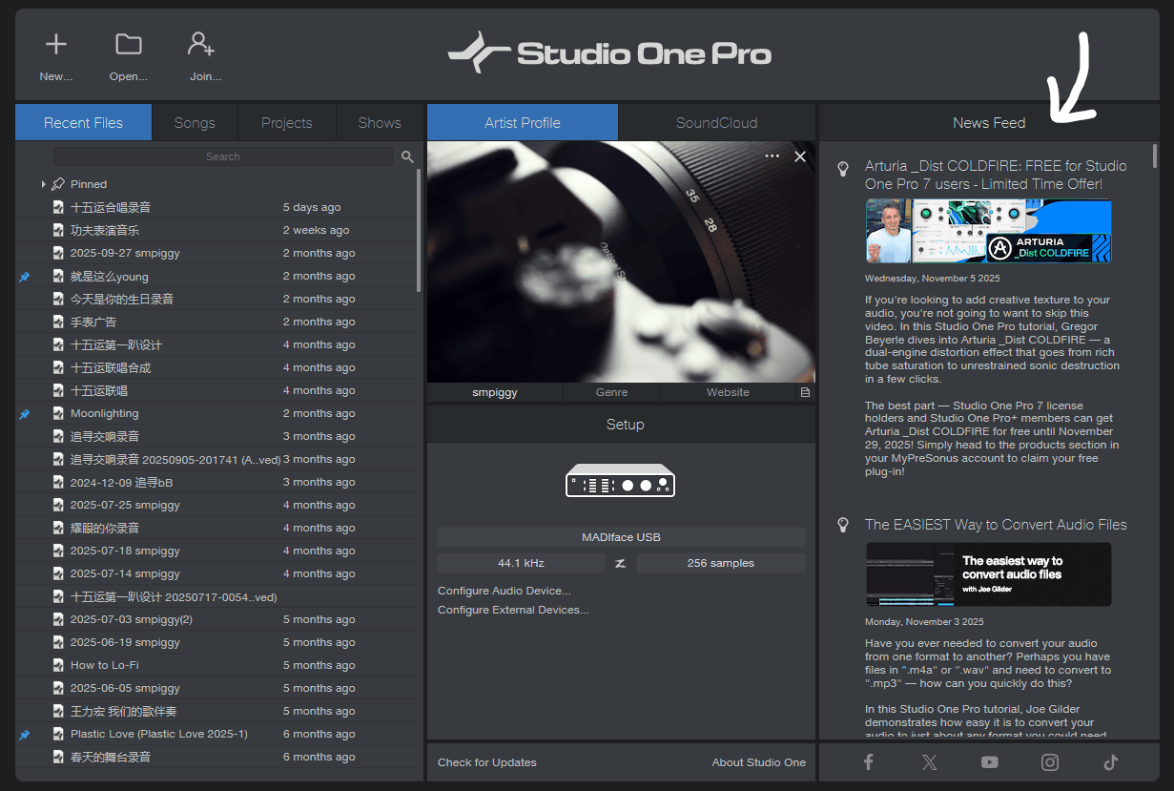Click the New song plus icon
The width and height of the screenshot is (1174, 791).
tap(56, 44)
